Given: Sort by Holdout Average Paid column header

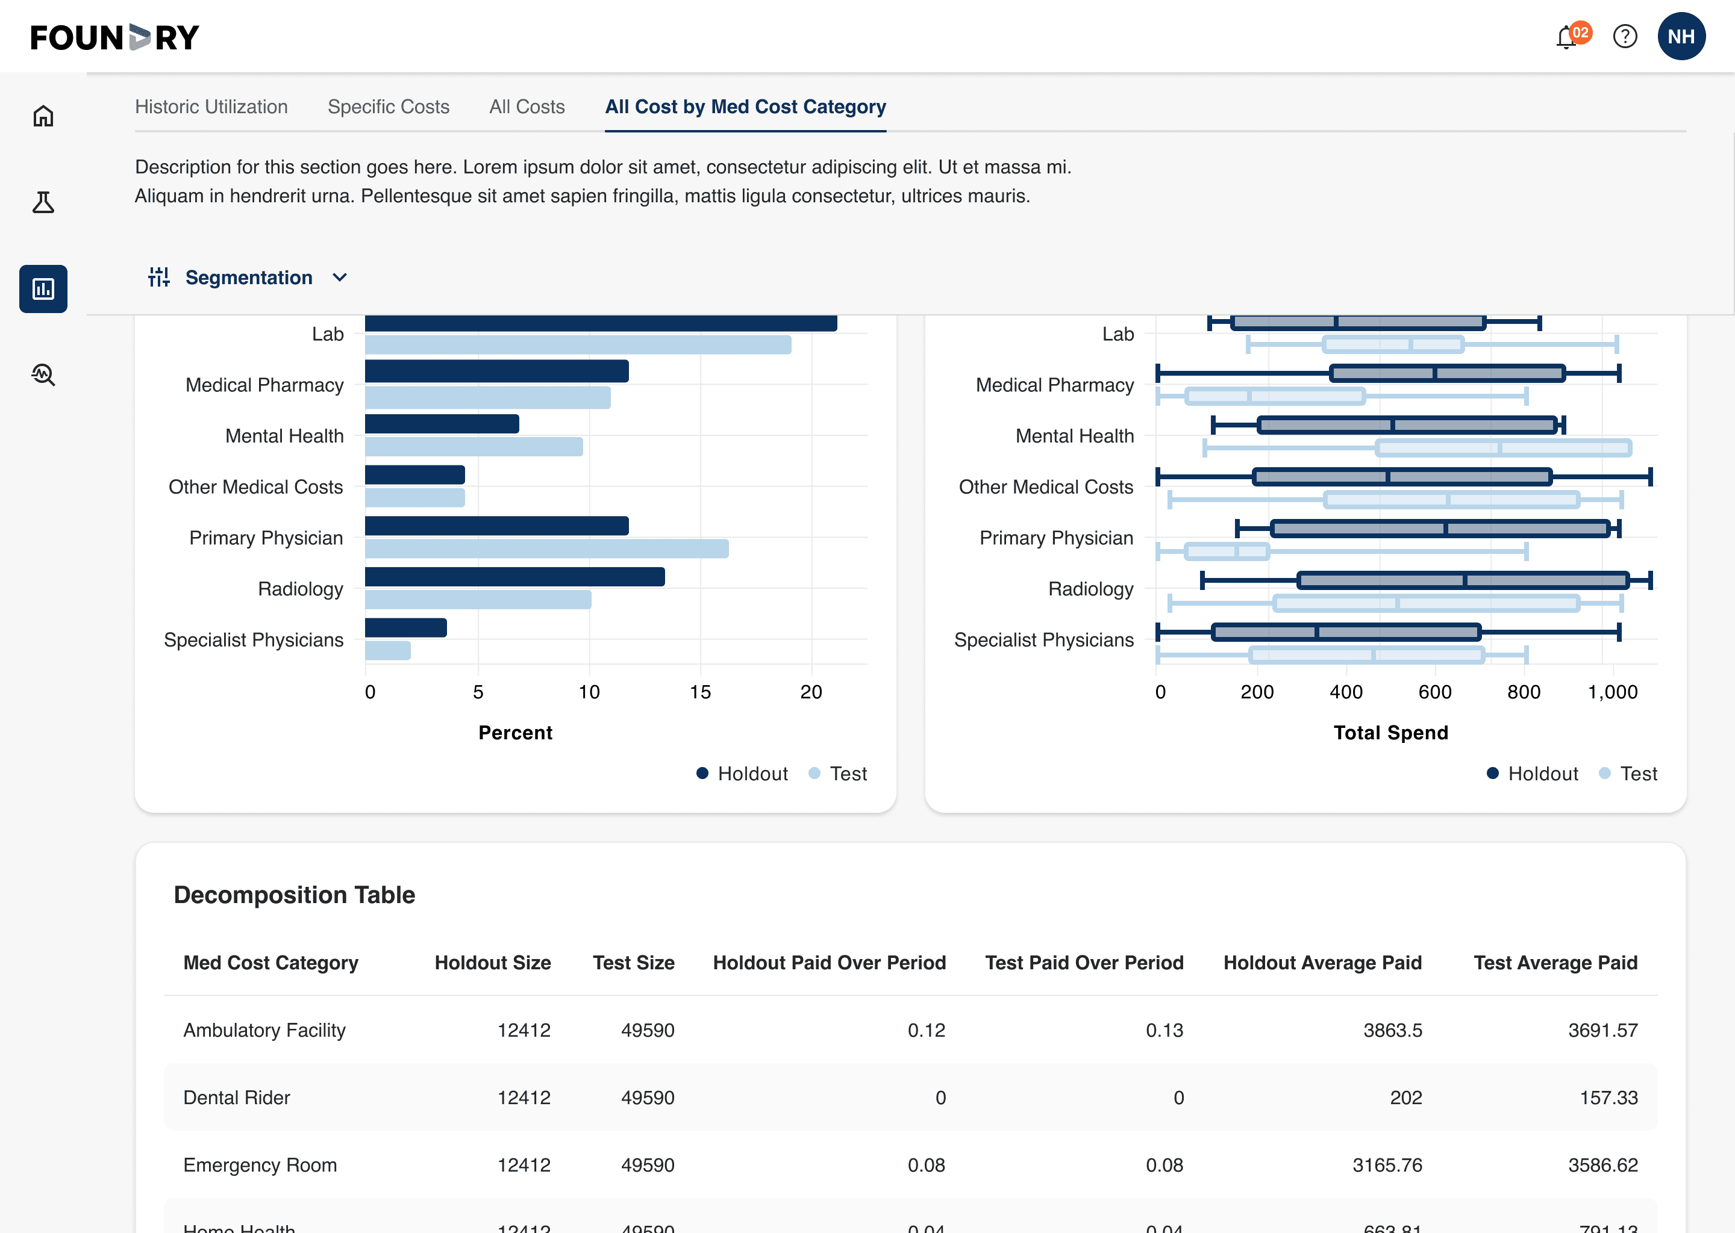Looking at the screenshot, I should click(x=1322, y=963).
